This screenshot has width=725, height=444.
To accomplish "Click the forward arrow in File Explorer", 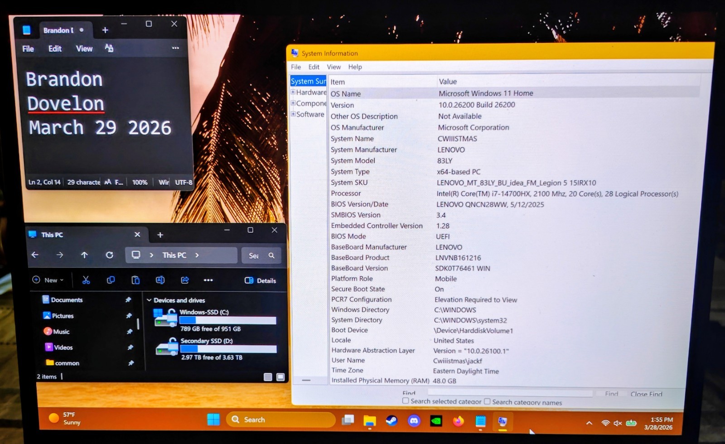I will pyautogui.click(x=60, y=255).
